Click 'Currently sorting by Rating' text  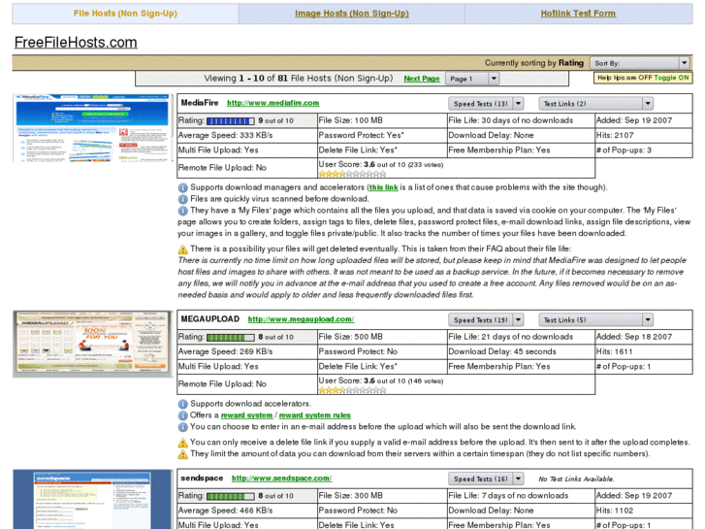pos(534,63)
